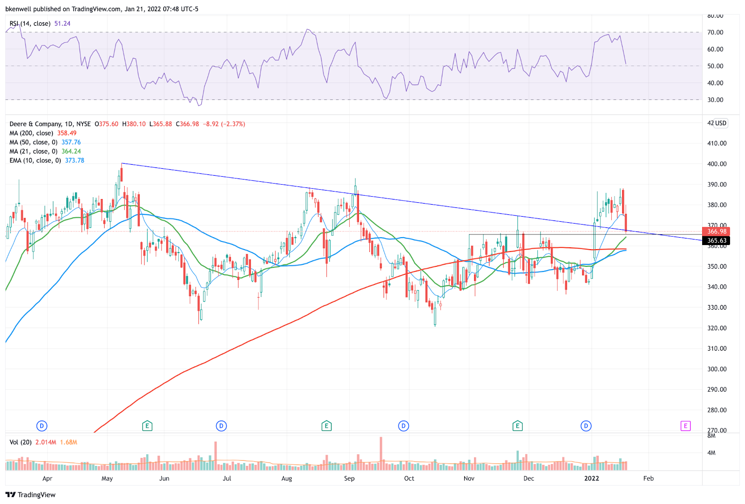Image resolution: width=745 pixels, height=504 pixels.
Task: Click the 2022 label on the time axis
Action: click(591, 478)
